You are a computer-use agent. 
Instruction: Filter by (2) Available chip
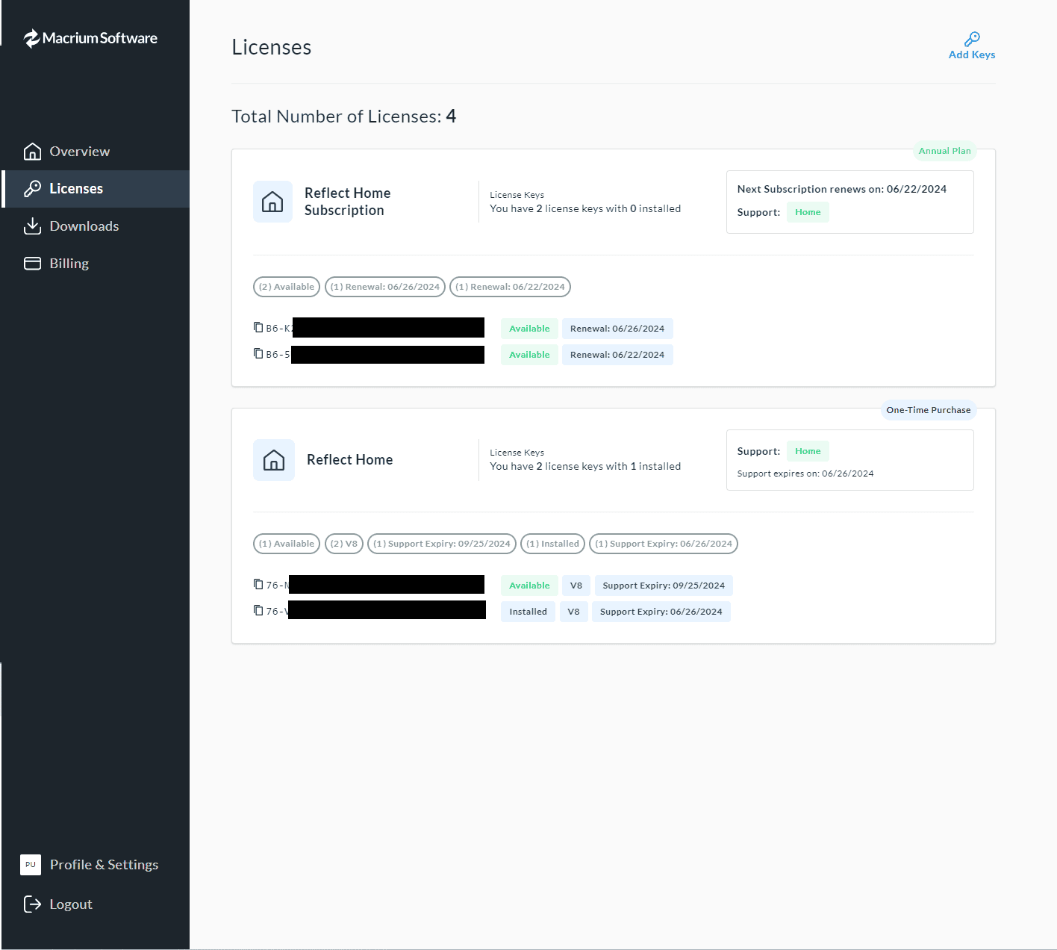click(287, 287)
